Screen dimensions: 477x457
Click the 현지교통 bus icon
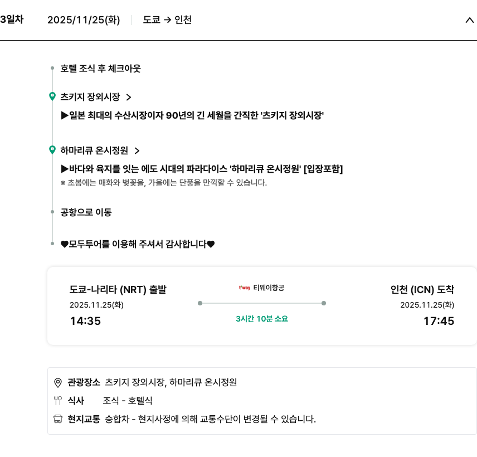click(x=57, y=419)
